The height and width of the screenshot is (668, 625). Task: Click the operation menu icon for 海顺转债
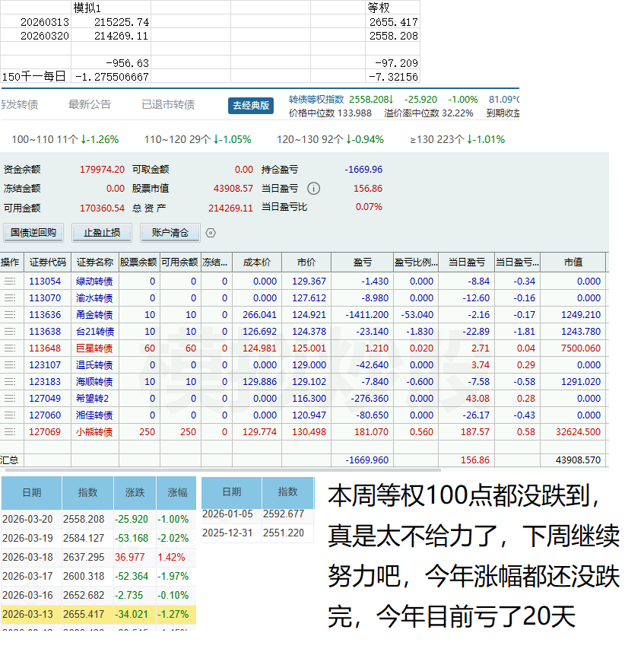[10, 382]
